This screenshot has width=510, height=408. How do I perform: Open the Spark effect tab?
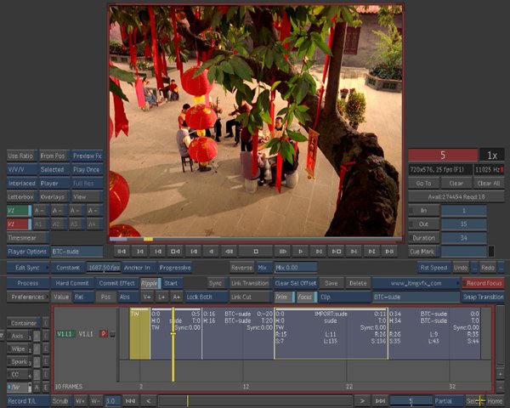coord(17,361)
